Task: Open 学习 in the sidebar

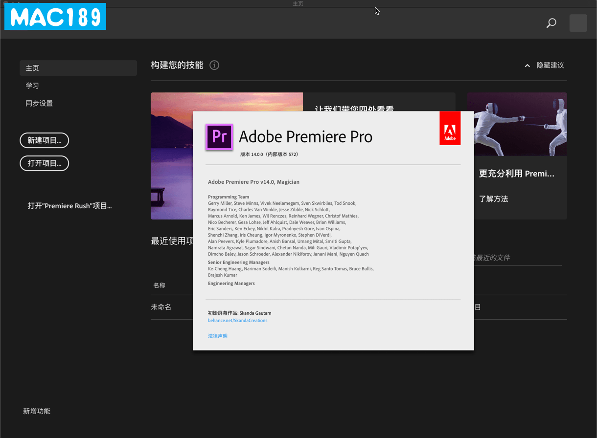Action: 32,86
